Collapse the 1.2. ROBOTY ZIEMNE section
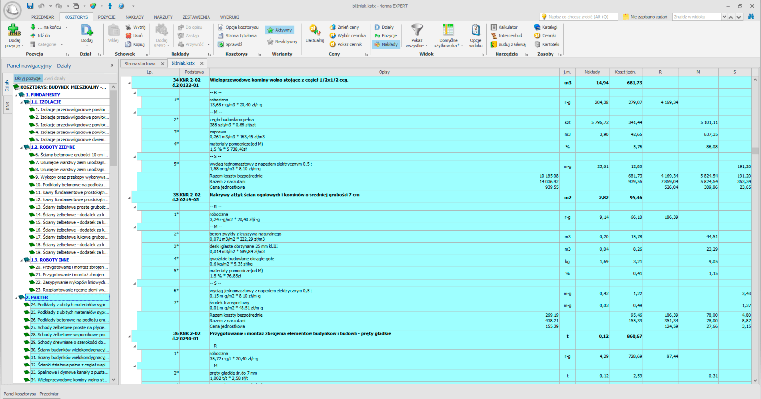The width and height of the screenshot is (761, 399). pyautogui.click(x=21, y=147)
